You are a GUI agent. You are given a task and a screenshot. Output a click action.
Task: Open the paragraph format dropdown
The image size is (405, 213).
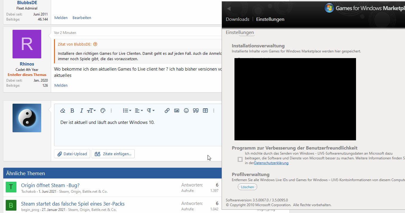click(151, 111)
